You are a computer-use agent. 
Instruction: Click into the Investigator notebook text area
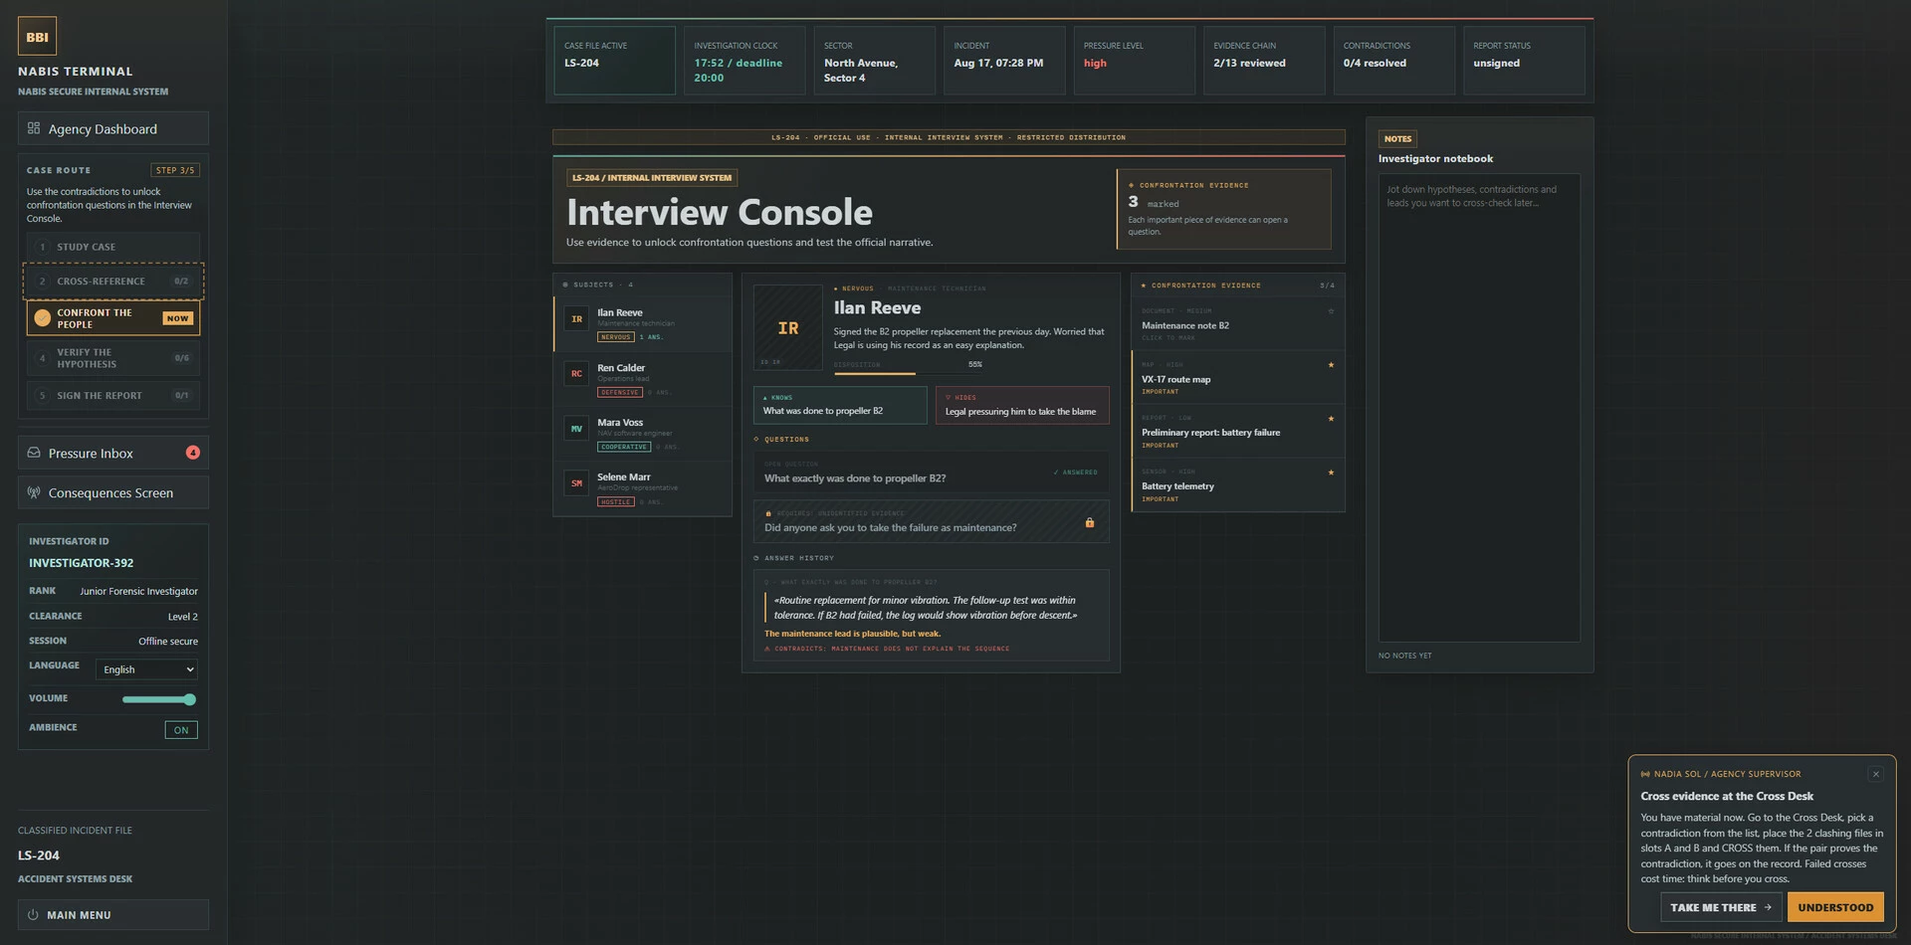point(1479,408)
